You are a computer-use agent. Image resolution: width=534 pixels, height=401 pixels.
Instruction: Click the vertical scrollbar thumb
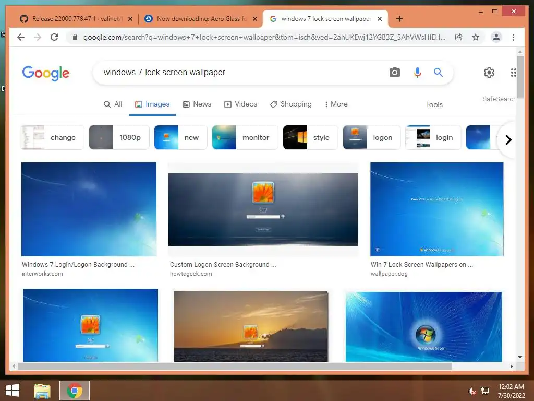[520, 77]
